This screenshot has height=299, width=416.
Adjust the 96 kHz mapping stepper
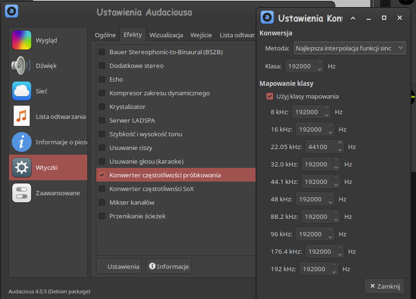coord(330,234)
